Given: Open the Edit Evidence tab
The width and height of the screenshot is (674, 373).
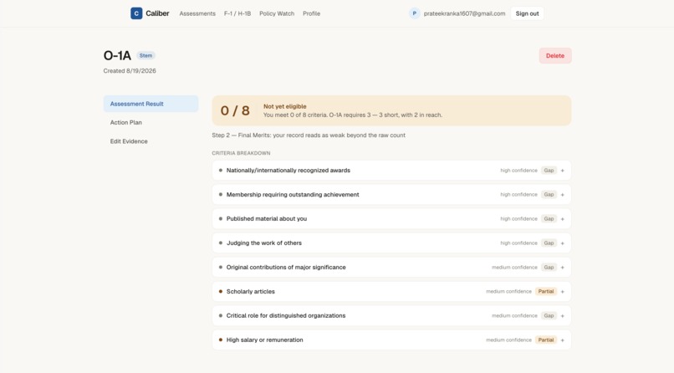Looking at the screenshot, I should click(151, 141).
